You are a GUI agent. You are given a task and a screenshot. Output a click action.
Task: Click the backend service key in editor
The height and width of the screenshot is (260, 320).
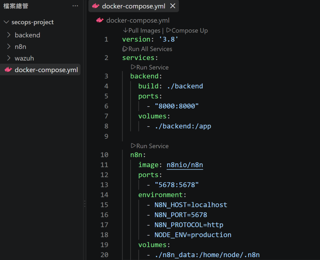pyautogui.click(x=144, y=76)
